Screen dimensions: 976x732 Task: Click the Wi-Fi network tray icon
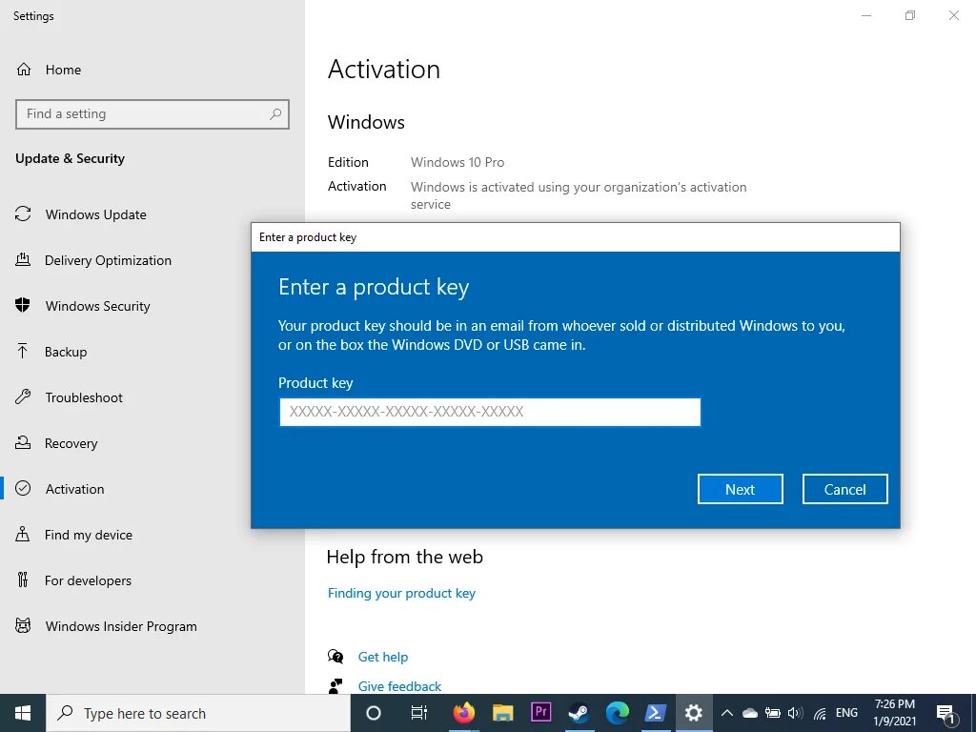click(820, 713)
